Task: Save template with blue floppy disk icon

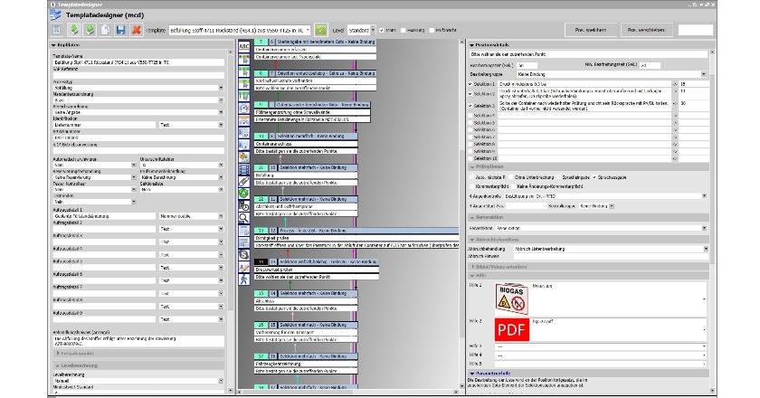Action: 120,30
